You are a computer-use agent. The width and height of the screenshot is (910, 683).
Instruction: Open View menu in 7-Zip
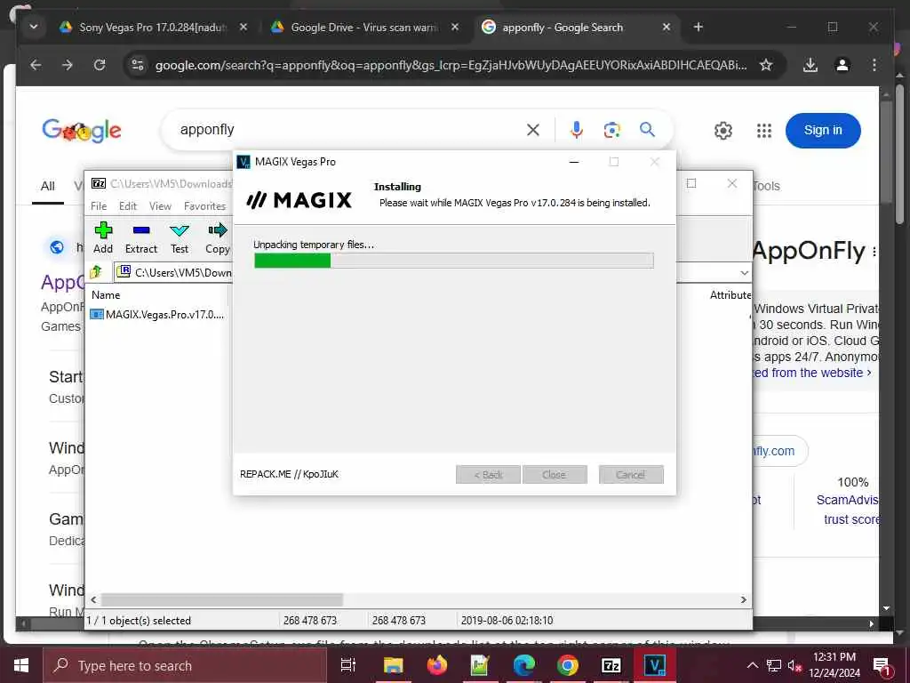[x=160, y=206]
